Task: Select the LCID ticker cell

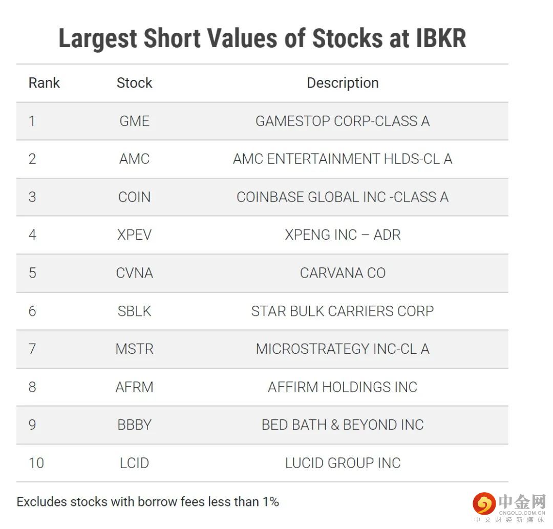Action: pyautogui.click(x=134, y=463)
